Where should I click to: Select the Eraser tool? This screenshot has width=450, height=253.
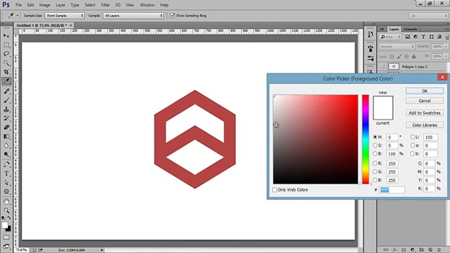pyautogui.click(x=6, y=127)
